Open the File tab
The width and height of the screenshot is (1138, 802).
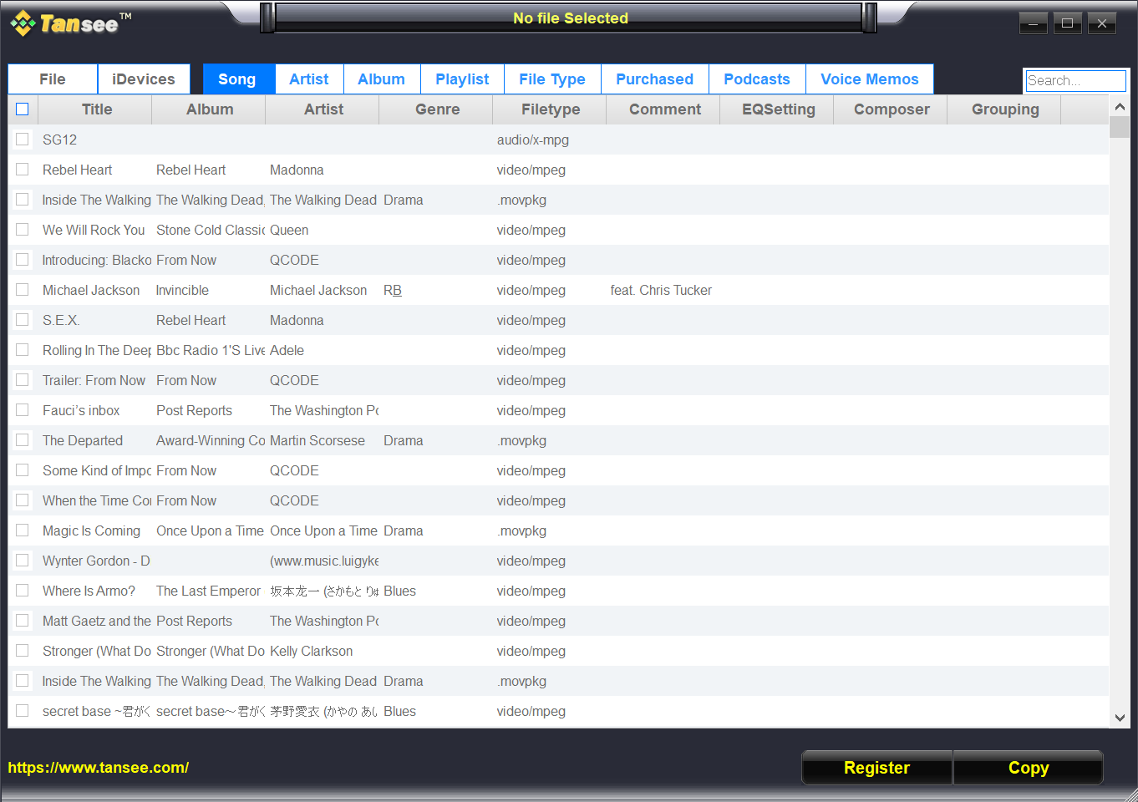(x=53, y=79)
